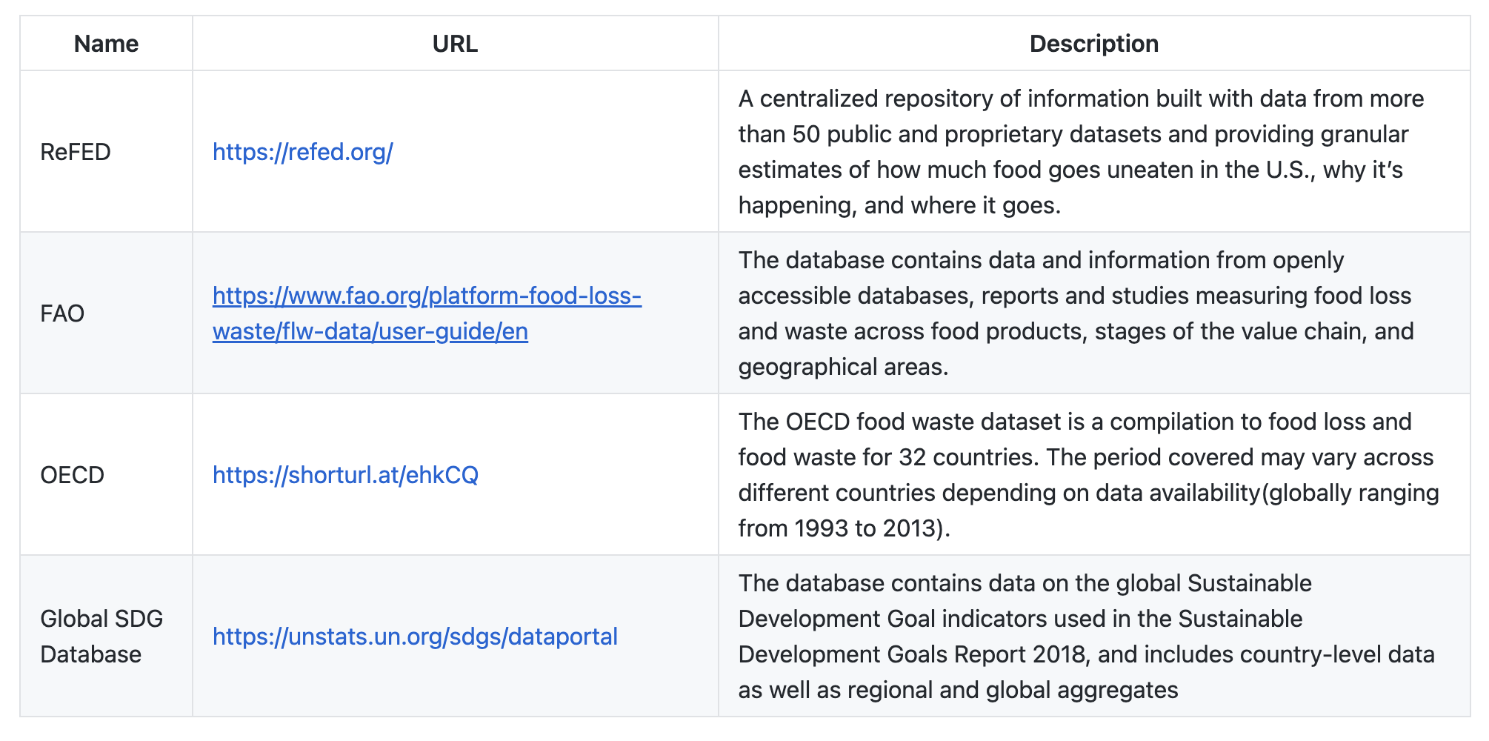This screenshot has width=1489, height=741.
Task: Visit the unstats.un.org SDG dataportal link
Action: pyautogui.click(x=415, y=637)
